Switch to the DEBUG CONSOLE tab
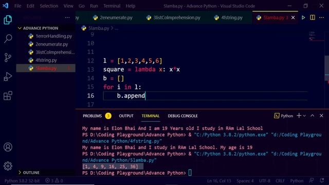Screen dimensions: 329x185 (x=182, y=116)
